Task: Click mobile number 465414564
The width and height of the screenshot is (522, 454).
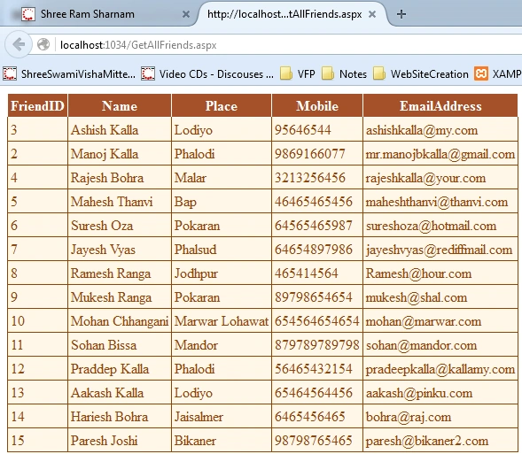Action: (x=307, y=273)
